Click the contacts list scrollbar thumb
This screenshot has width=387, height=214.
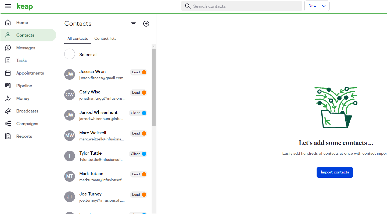click(154, 87)
